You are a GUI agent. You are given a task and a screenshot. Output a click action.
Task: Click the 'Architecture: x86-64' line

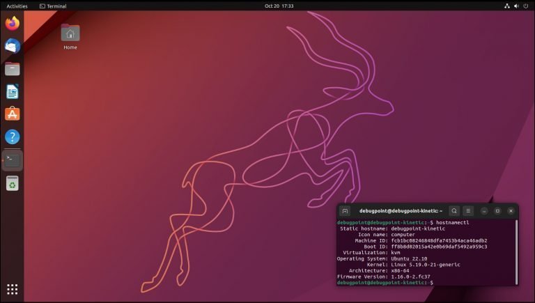coord(379,270)
